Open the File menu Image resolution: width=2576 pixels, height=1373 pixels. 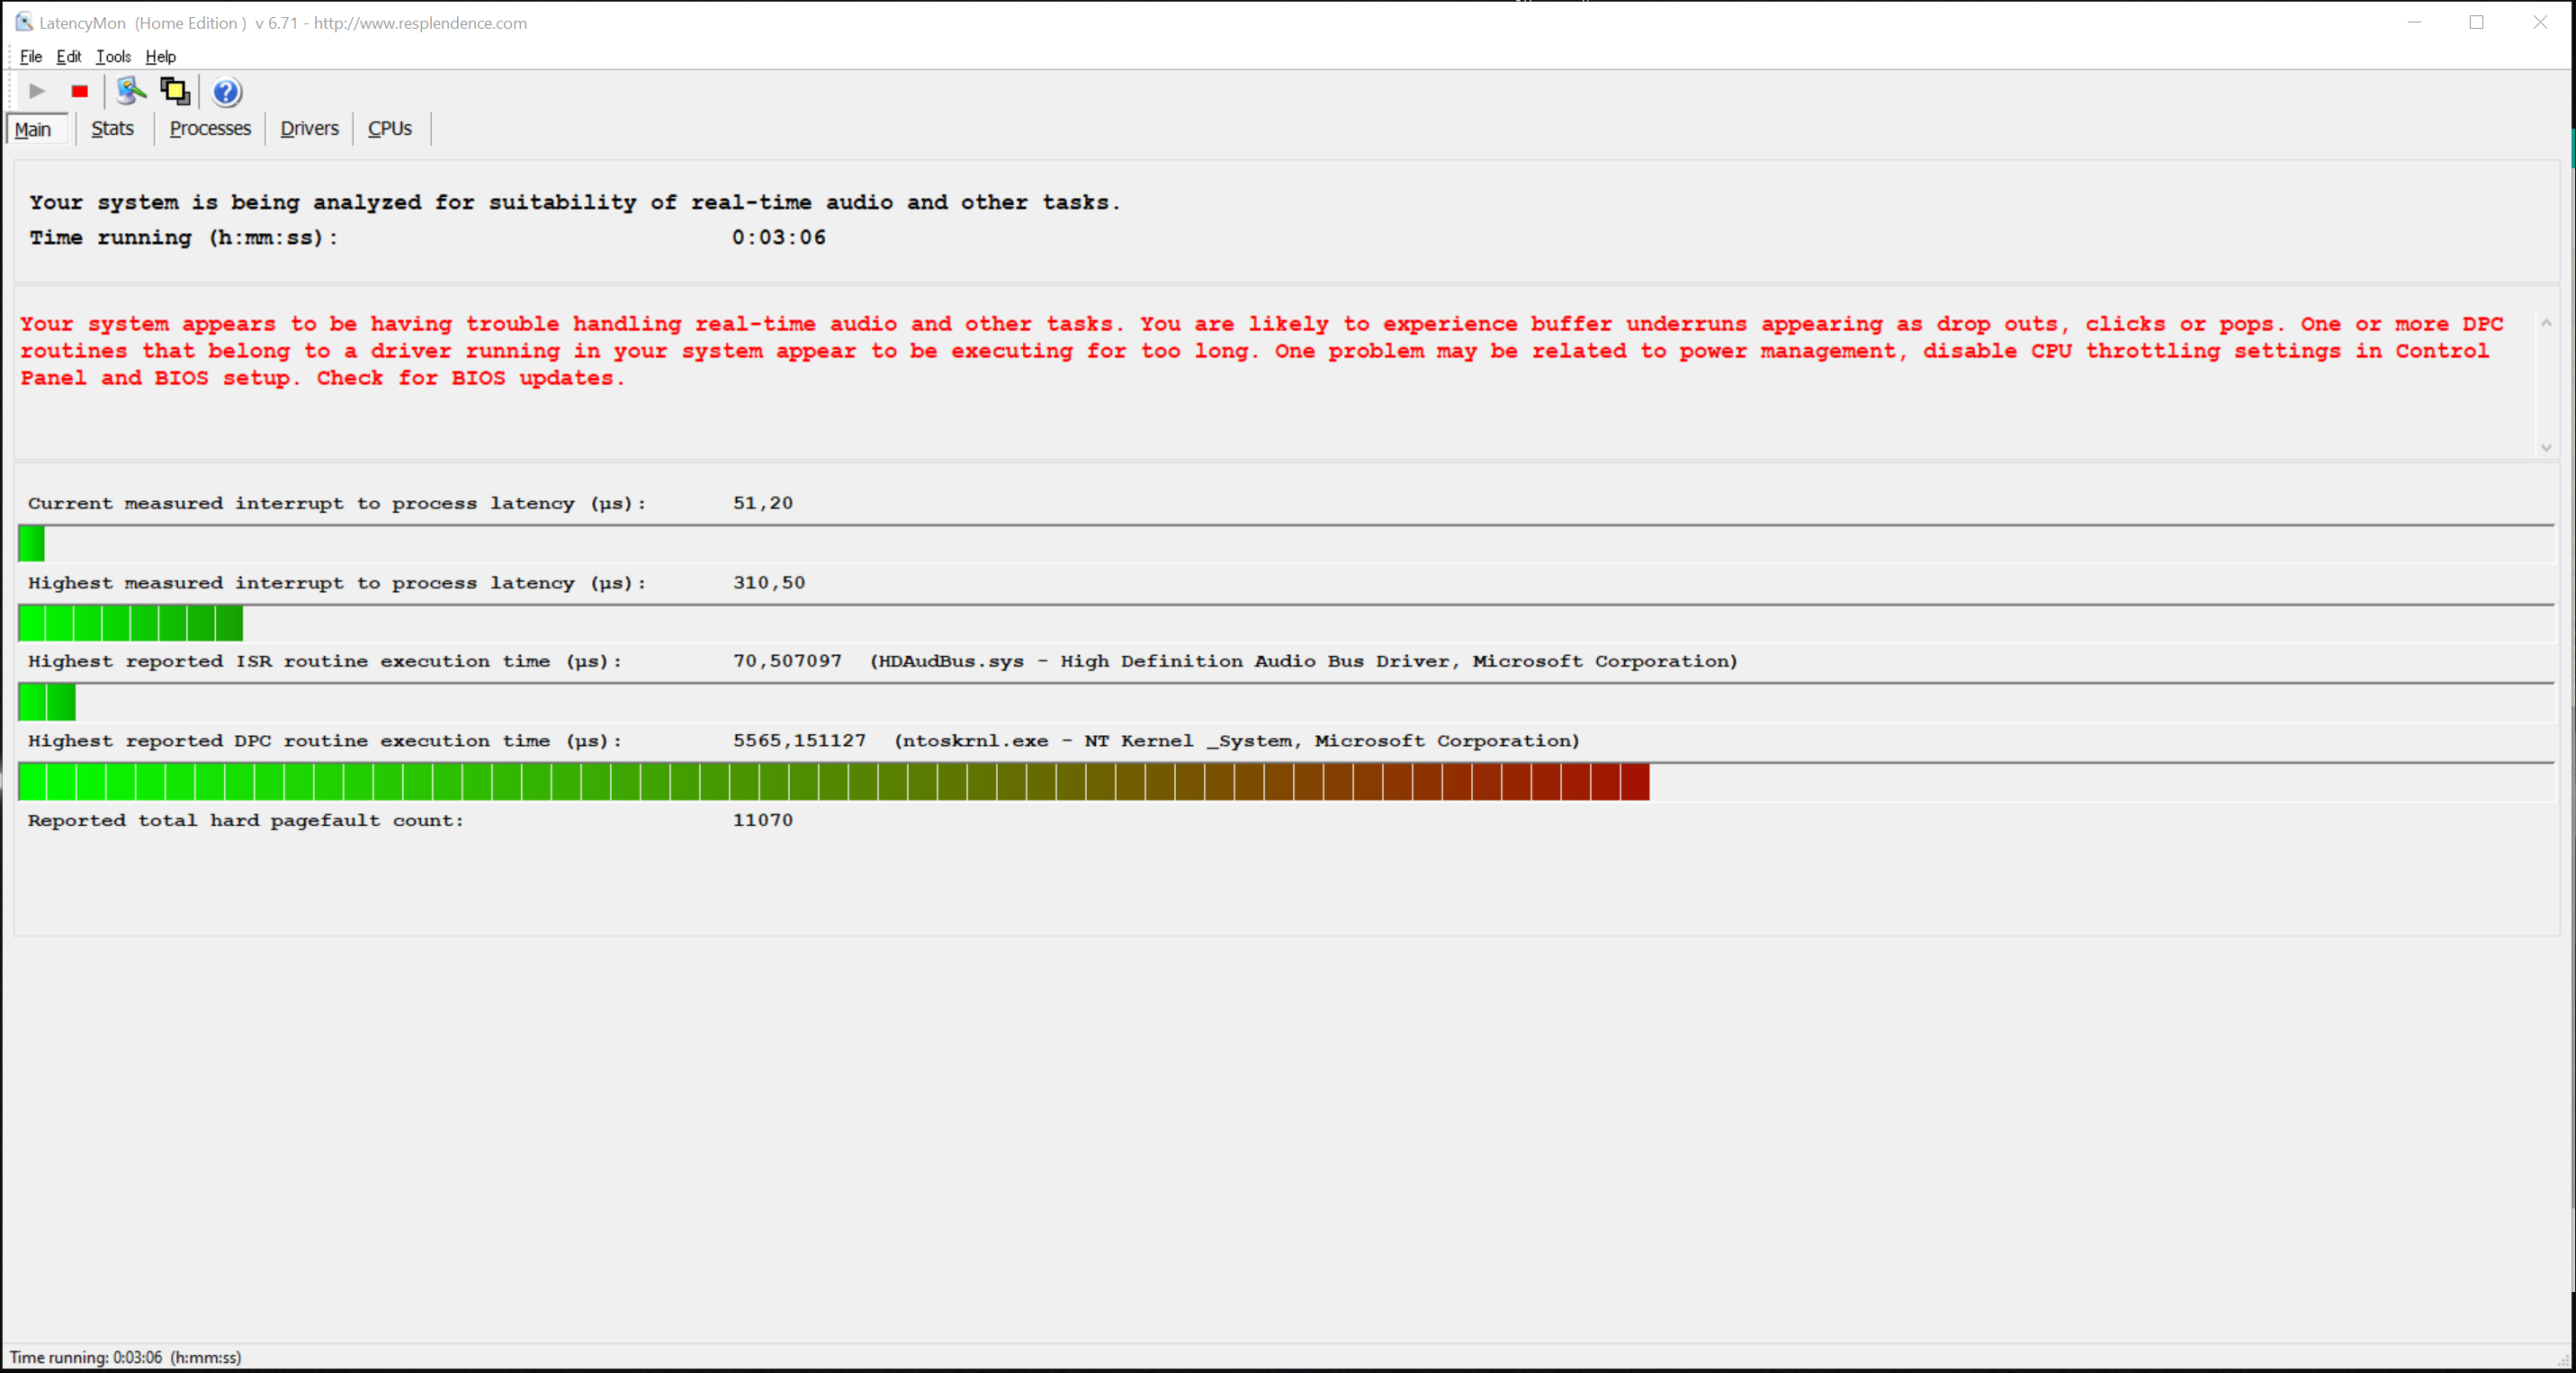(31, 57)
